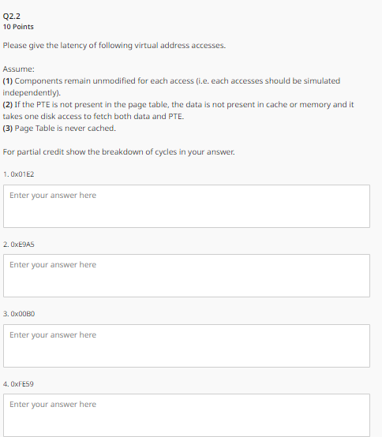382x437 pixels.
Task: Click the word "independently)."
Action: point(32,93)
